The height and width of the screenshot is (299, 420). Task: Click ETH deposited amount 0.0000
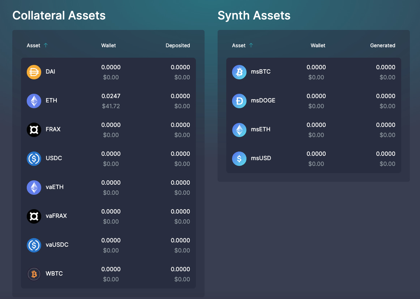[180, 96]
